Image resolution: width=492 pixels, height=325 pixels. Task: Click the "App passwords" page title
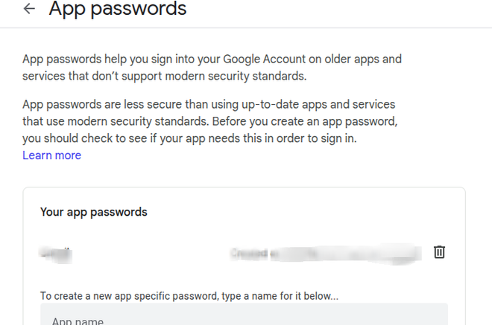click(x=118, y=9)
